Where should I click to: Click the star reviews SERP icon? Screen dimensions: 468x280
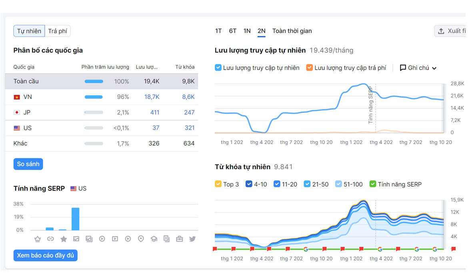63,239
